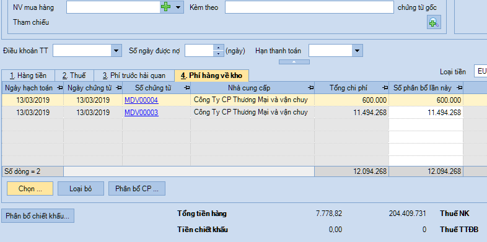Click the Tham chiếu magnifier search icon
The height and width of the screenshot is (242, 487).
pos(434,22)
